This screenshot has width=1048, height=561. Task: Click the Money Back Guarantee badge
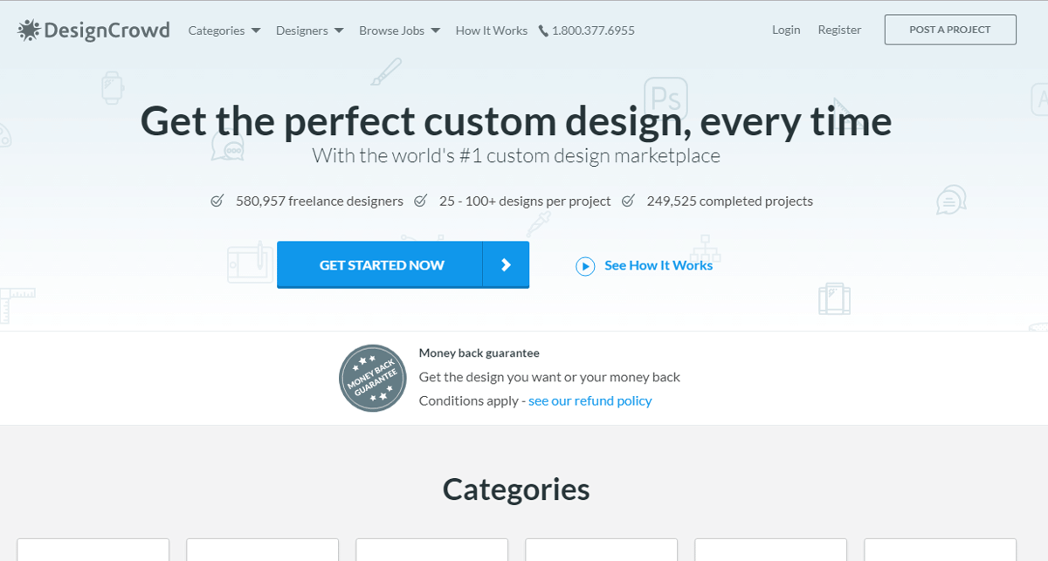(373, 378)
